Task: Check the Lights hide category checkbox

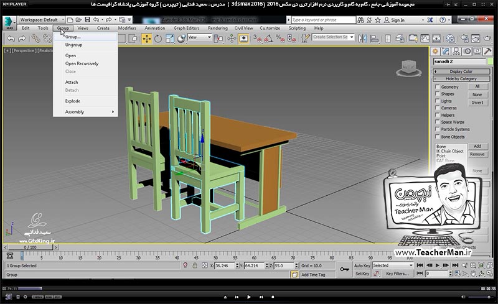Action: coord(438,101)
